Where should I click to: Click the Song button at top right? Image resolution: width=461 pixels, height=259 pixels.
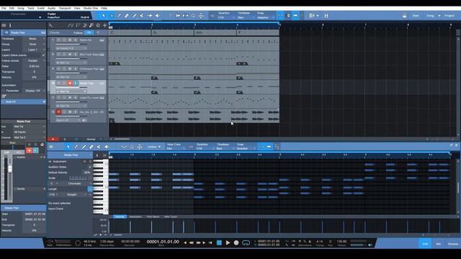(430, 16)
